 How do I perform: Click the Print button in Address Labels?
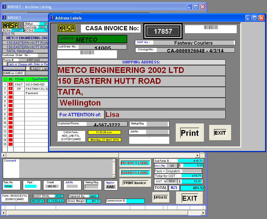pos(190,133)
